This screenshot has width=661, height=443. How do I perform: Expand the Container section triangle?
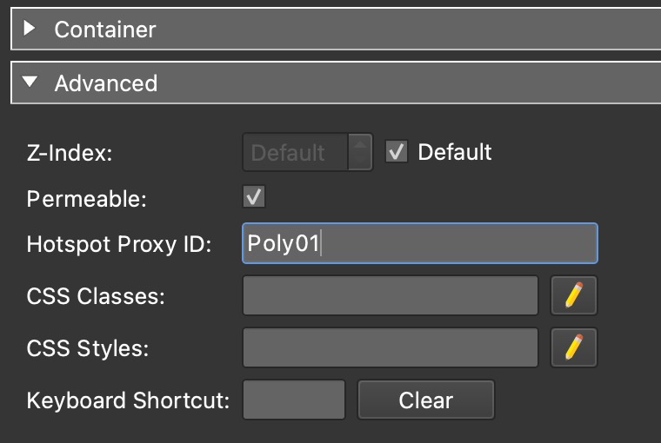point(30,29)
